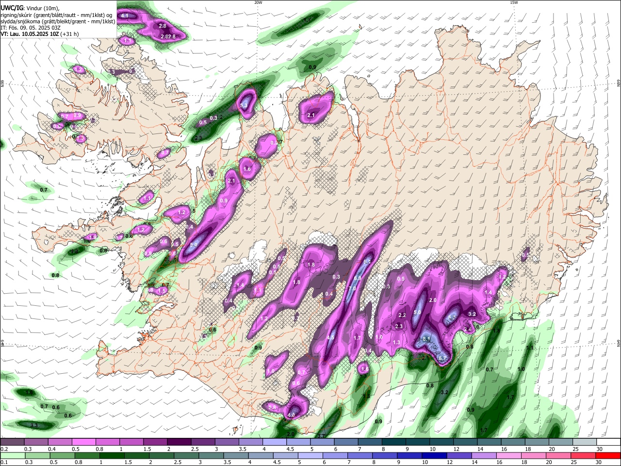Click the 4.5 value on the map
The image size is (621, 466).
(331, 337)
